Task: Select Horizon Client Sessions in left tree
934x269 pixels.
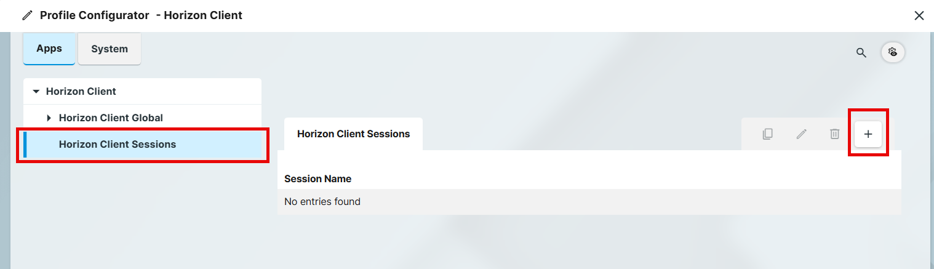Action: pos(118,144)
